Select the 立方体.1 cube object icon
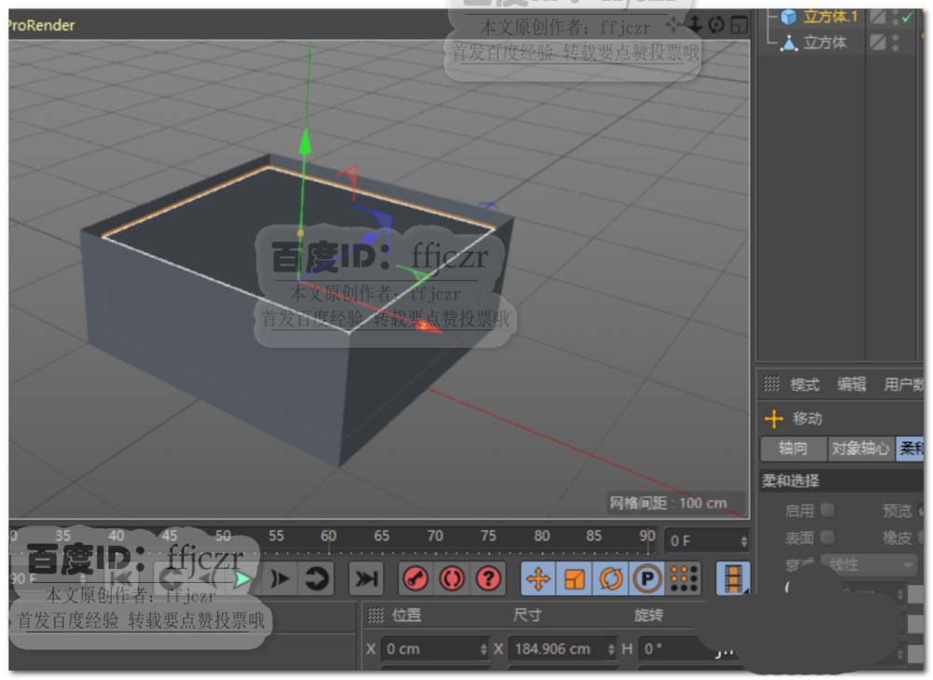The image size is (933, 680). [x=788, y=17]
